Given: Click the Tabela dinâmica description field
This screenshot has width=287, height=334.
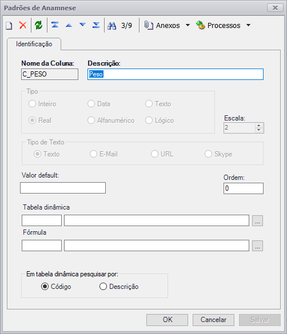Looking at the screenshot, I should tap(157, 220).
